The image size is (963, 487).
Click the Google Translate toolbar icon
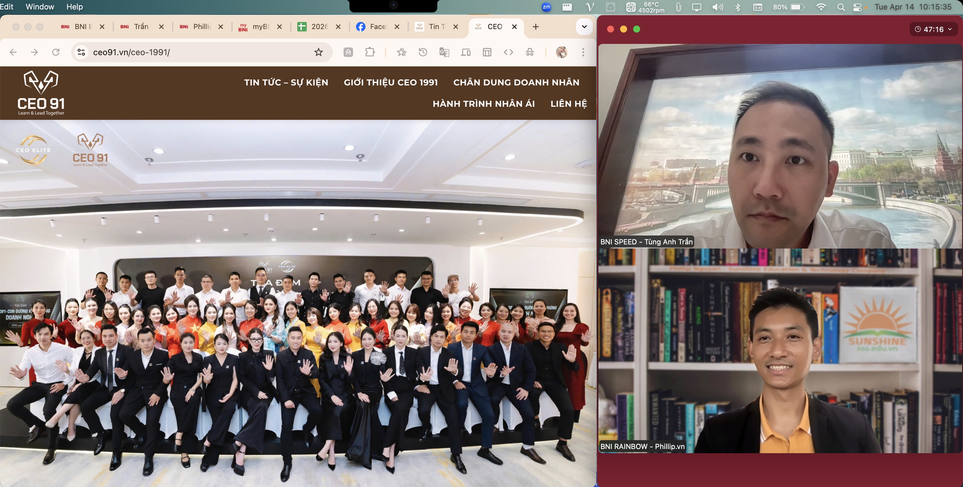(x=444, y=52)
